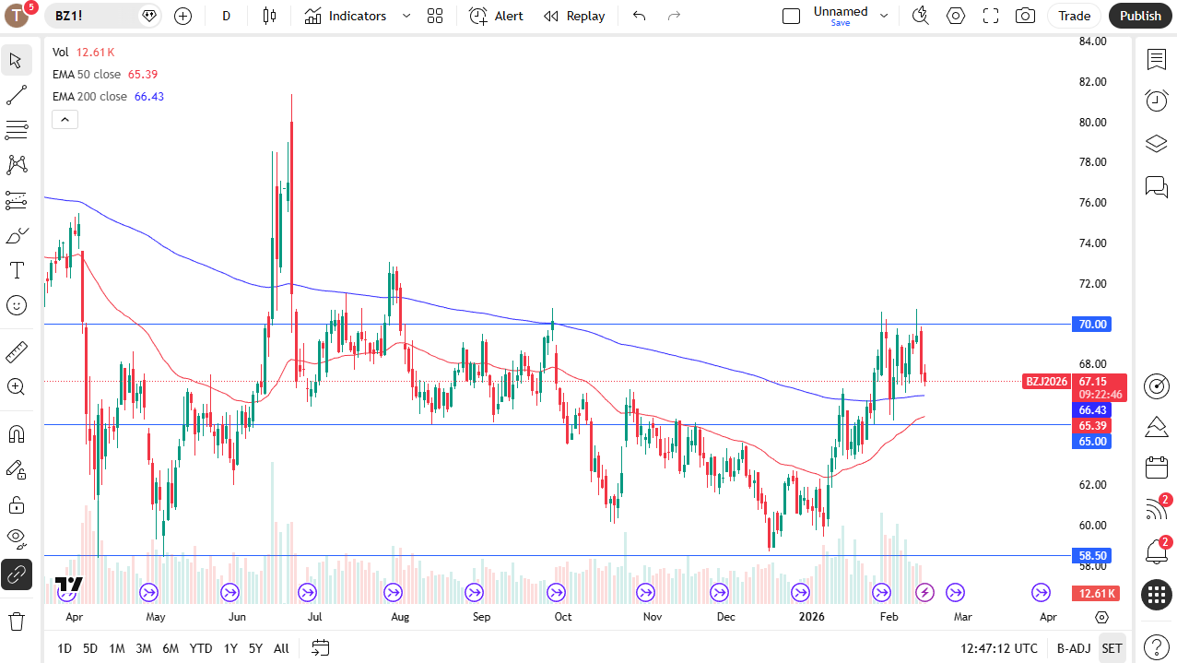Open the Fibonacci retracement tool

tap(16, 130)
